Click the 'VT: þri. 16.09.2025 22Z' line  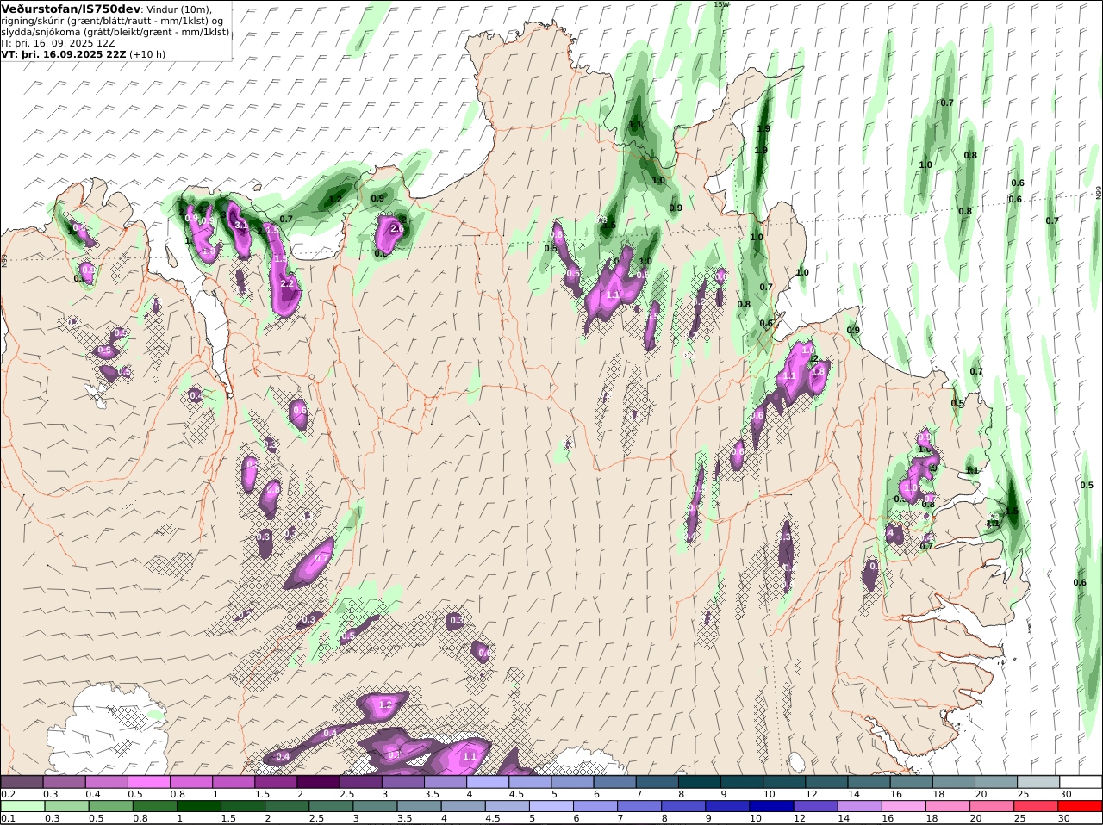[x=64, y=53]
